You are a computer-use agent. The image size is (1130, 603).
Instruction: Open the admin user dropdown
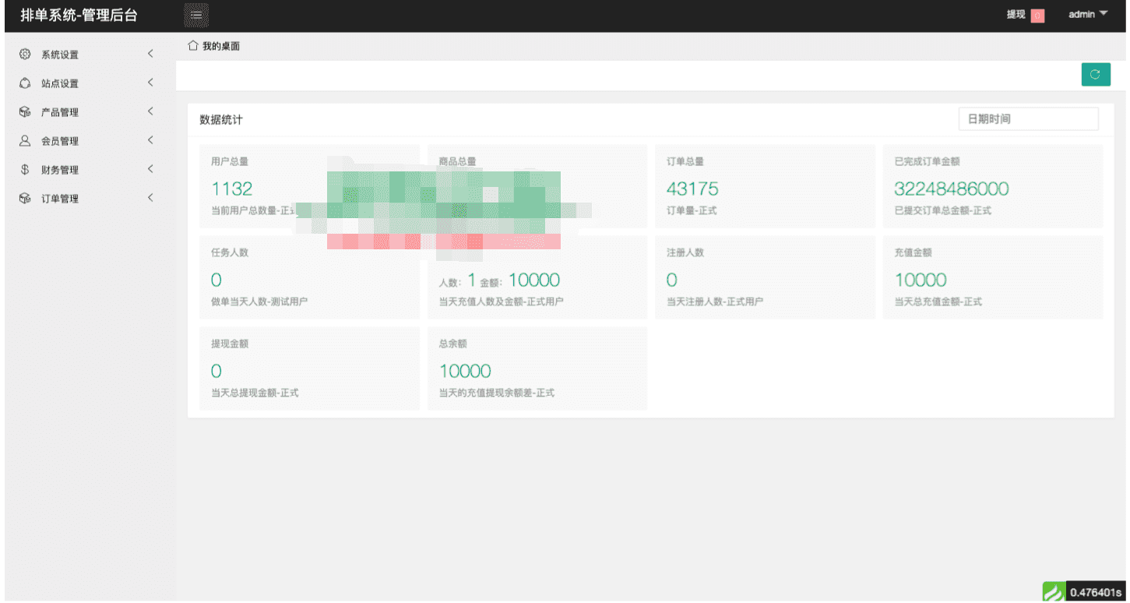[1087, 14]
